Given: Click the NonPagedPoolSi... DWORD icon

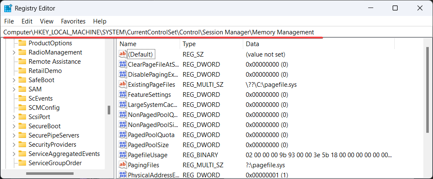Looking at the screenshot, I should 122,125.
